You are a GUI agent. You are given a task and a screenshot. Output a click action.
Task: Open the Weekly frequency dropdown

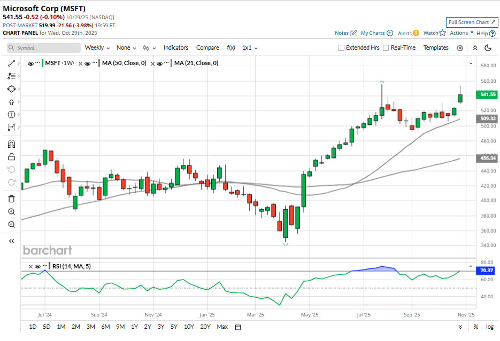[x=97, y=47]
